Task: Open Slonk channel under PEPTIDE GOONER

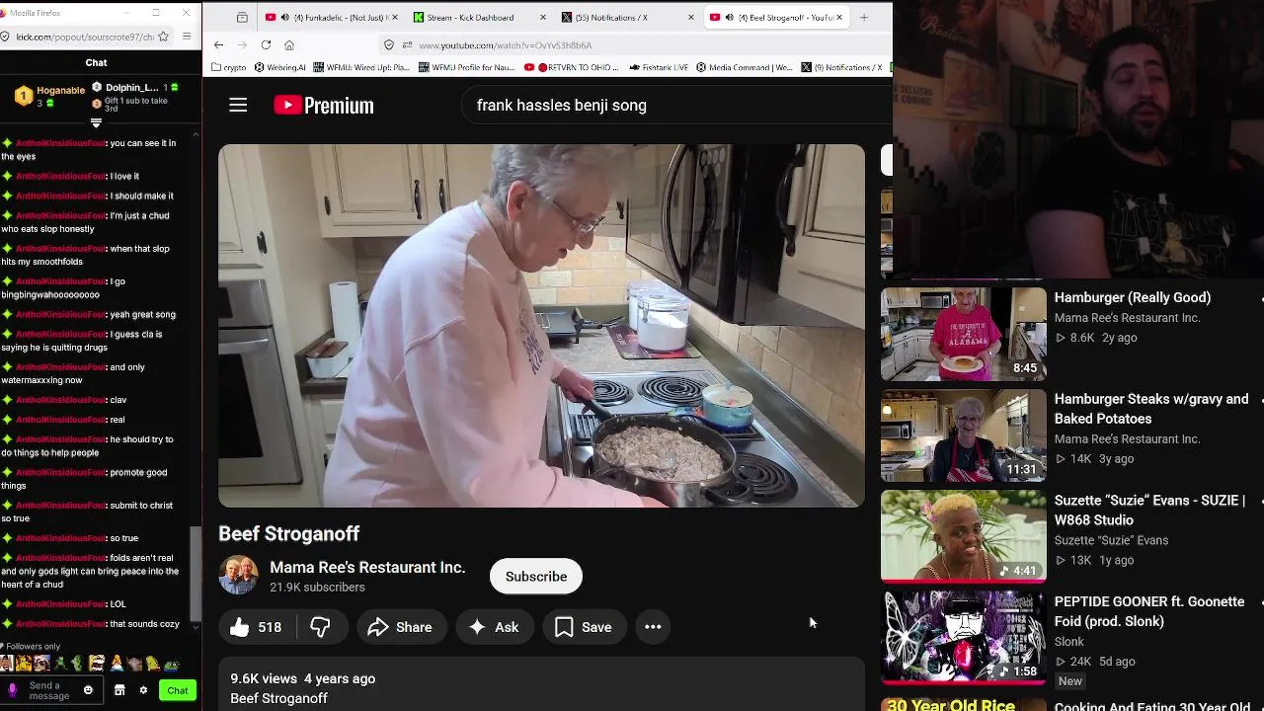Action: [x=1069, y=642]
